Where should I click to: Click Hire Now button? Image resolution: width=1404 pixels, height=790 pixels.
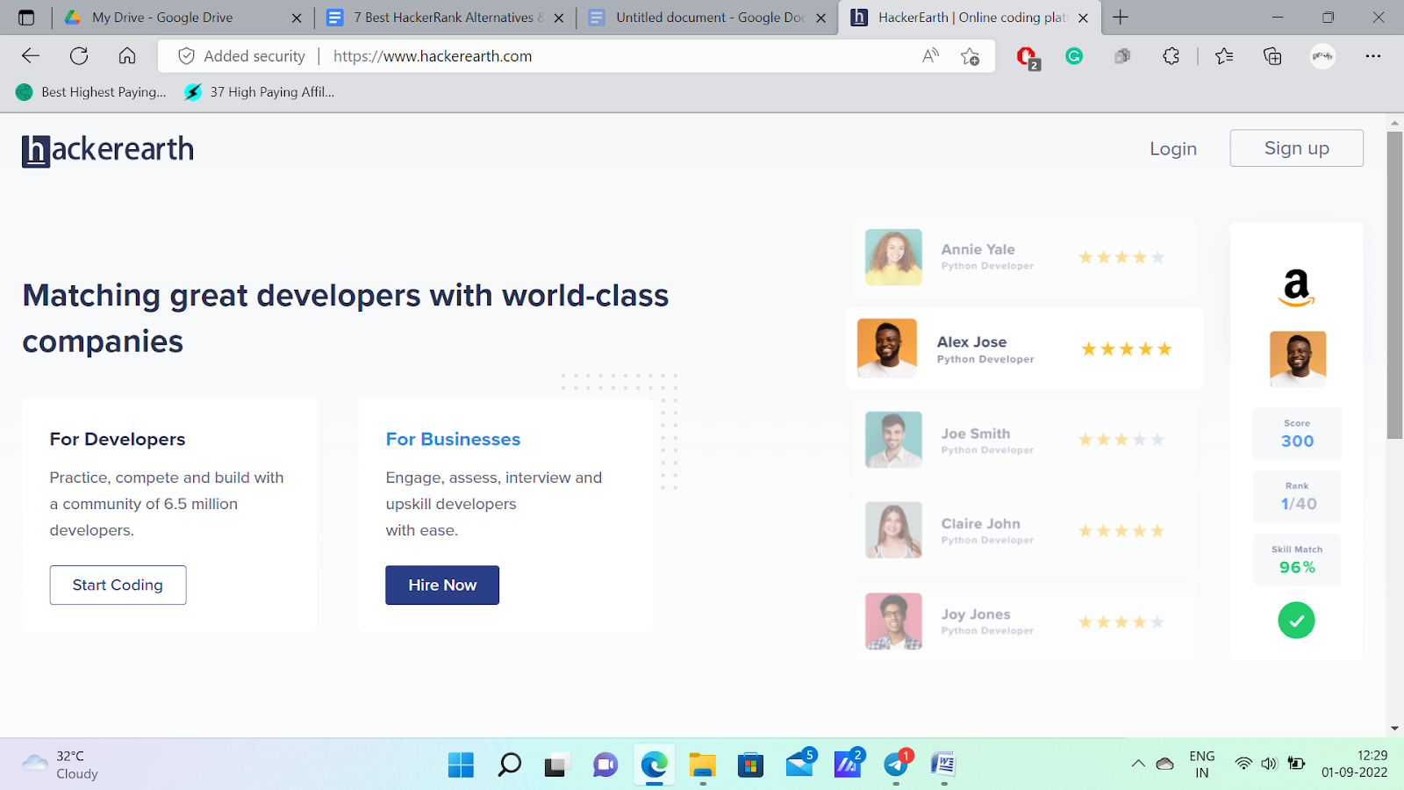point(442,585)
